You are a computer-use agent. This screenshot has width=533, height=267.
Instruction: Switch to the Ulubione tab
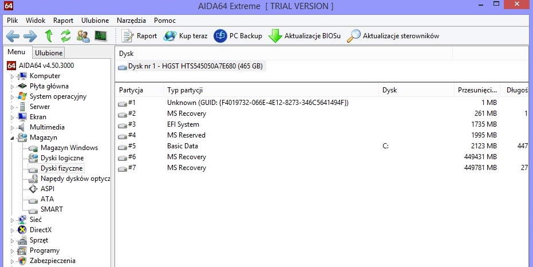[49, 53]
